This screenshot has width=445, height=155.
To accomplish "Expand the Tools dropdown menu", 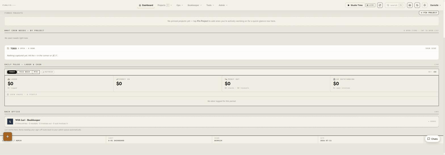I will tap(210, 5).
